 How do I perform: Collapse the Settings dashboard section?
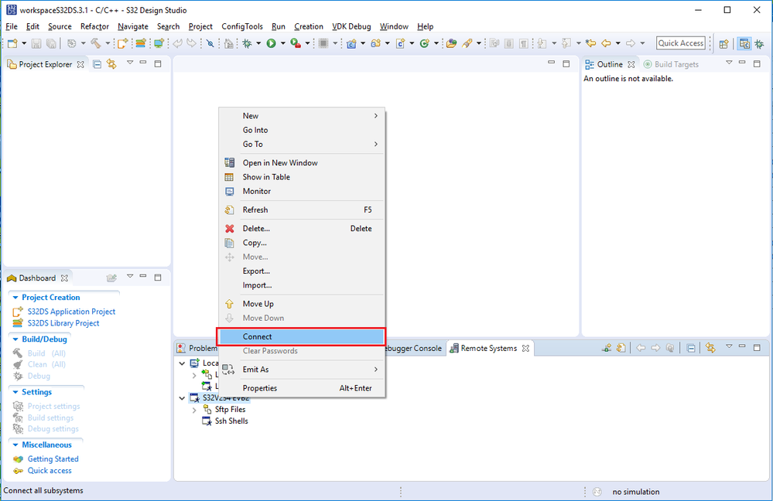click(x=15, y=392)
